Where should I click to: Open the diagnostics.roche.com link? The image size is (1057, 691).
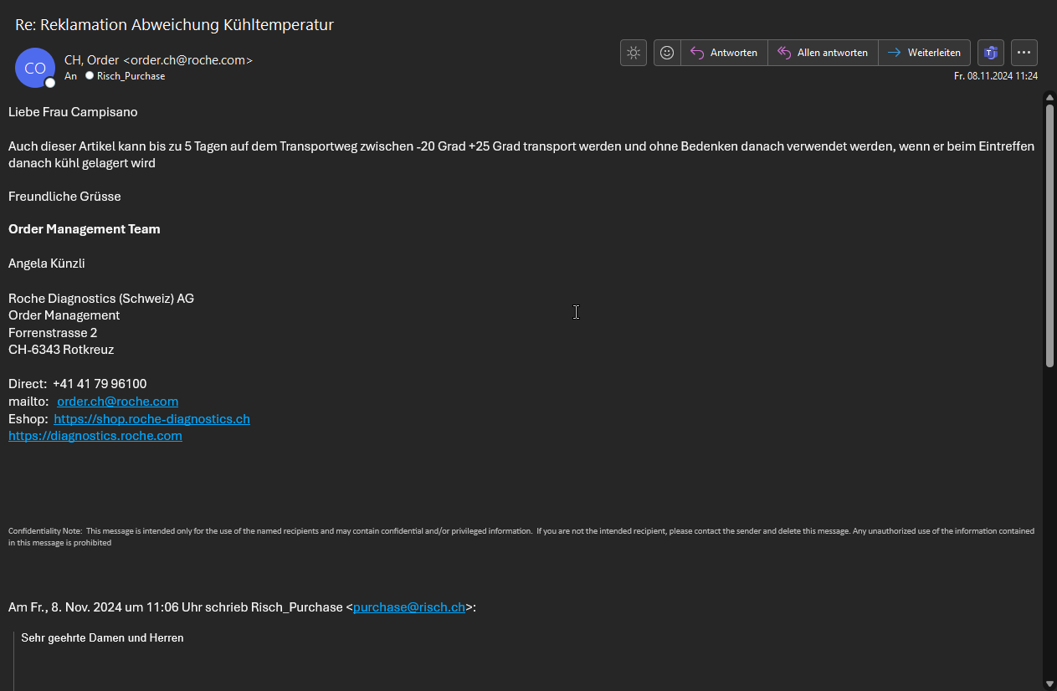[95, 436]
